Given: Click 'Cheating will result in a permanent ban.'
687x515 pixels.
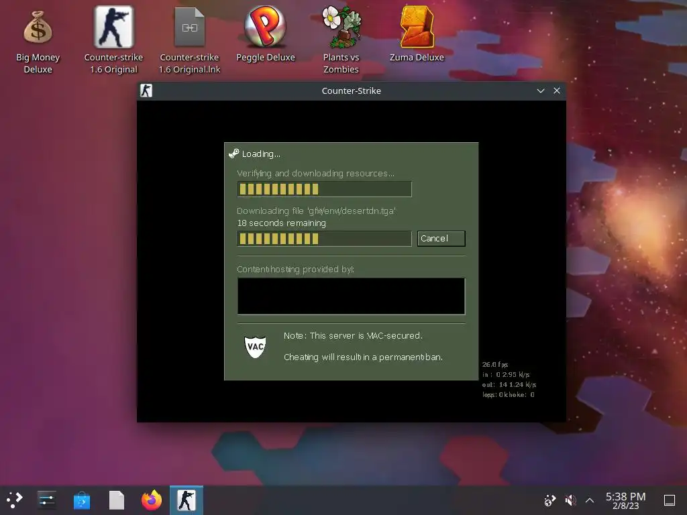Looking at the screenshot, I should [363, 357].
